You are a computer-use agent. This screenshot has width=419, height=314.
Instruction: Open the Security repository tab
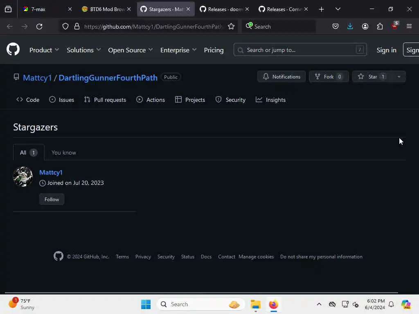click(230, 100)
